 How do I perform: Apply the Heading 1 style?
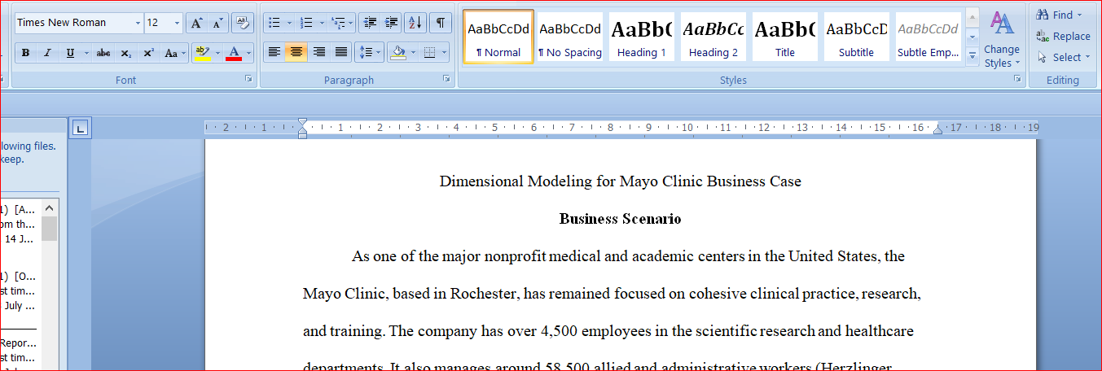coord(642,37)
